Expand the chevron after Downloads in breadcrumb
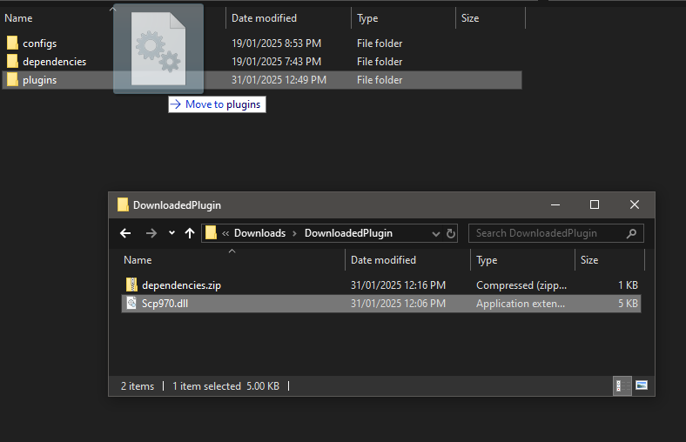Viewport: 686px width, 442px height. click(294, 233)
